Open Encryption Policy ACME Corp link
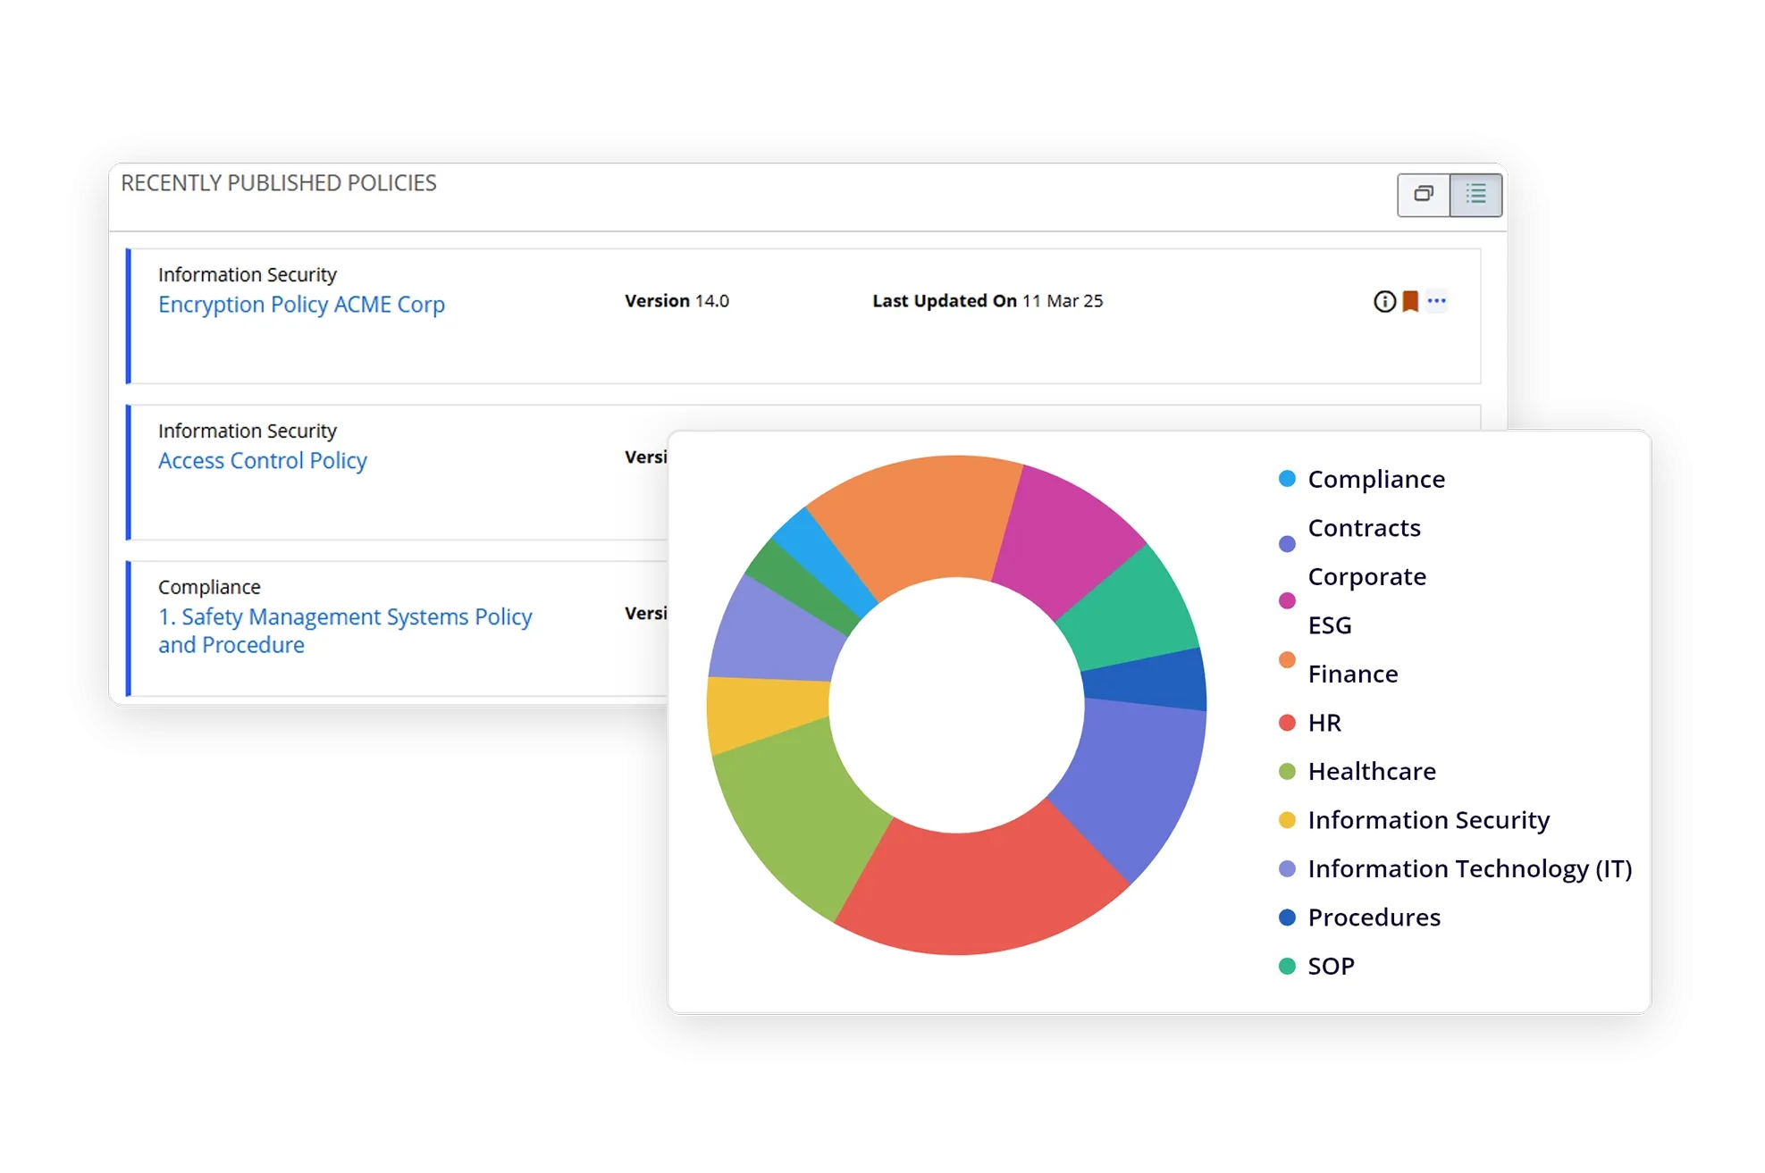 tap(301, 305)
